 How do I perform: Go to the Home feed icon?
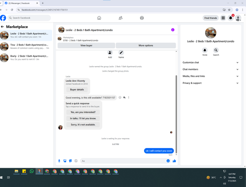pyautogui.click(x=99, y=18)
